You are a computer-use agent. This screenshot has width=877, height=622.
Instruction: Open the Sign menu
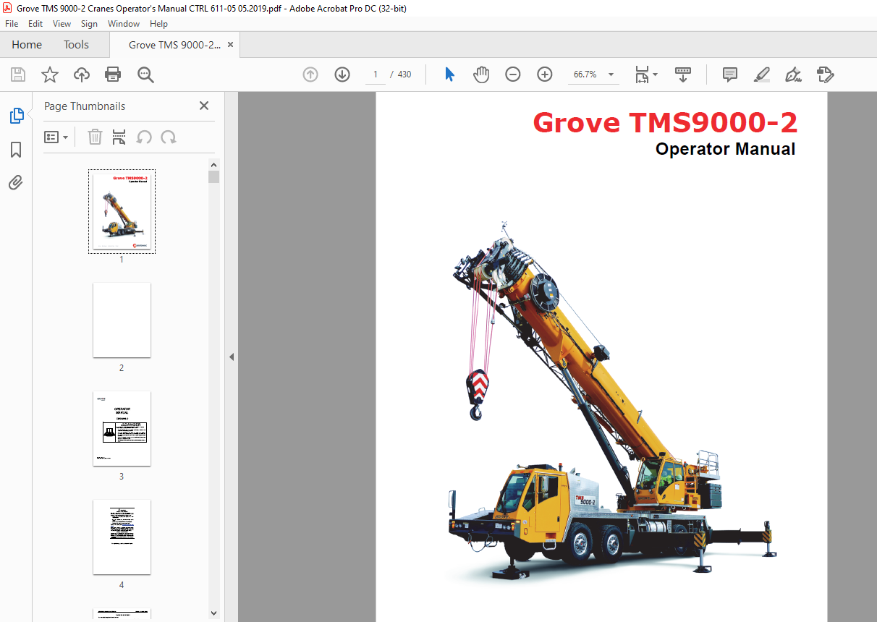point(89,24)
